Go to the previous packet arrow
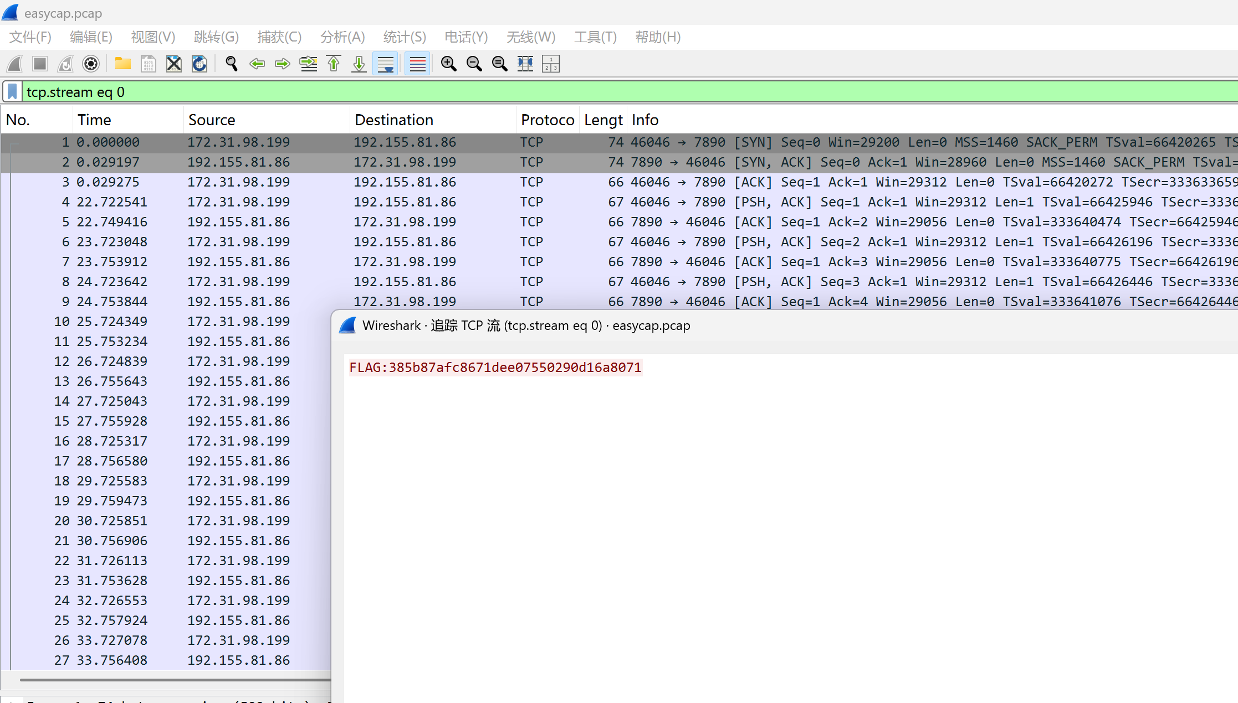This screenshot has height=703, width=1238. (257, 64)
